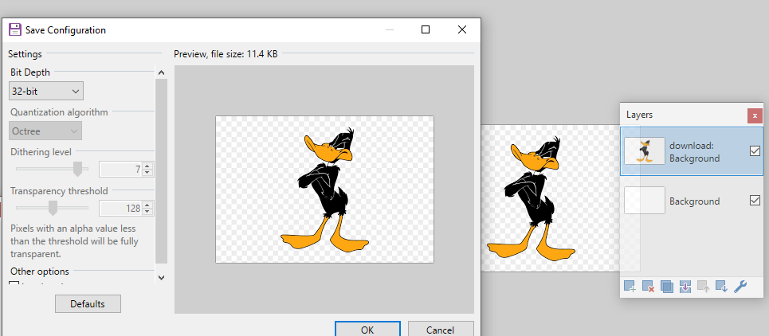Duplicate the selected layer
The width and height of the screenshot is (769, 336).
[666, 287]
